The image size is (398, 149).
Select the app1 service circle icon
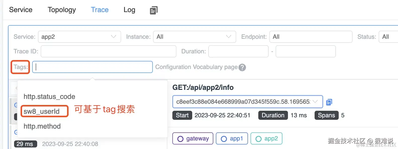click(x=224, y=139)
